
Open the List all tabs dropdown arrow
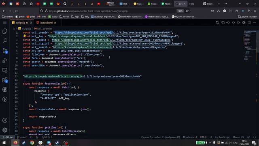[x=226, y=4]
